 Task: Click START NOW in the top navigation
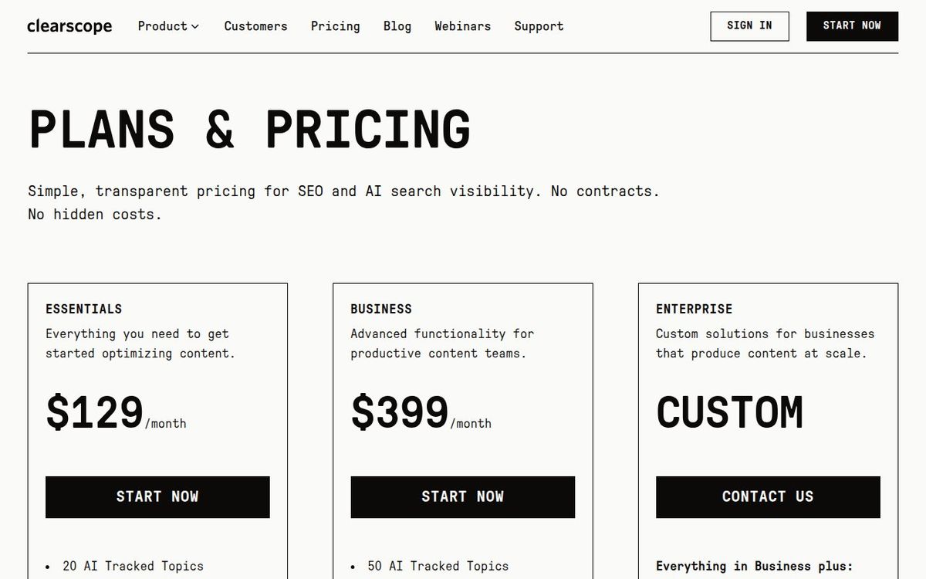852,25
